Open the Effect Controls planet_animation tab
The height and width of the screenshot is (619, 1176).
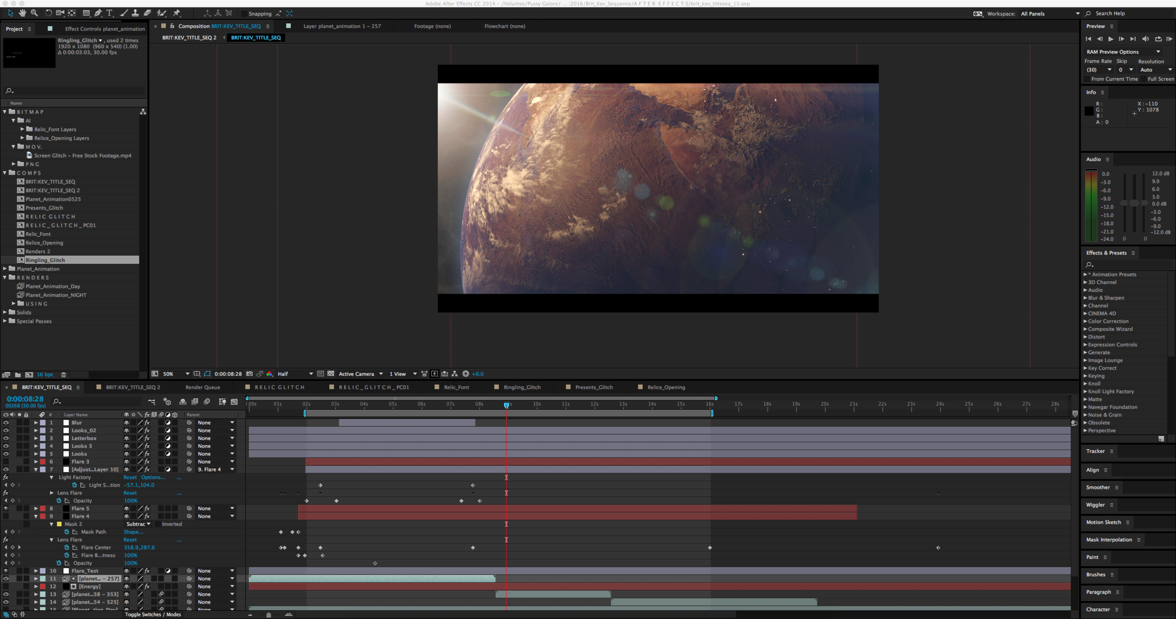105,29
